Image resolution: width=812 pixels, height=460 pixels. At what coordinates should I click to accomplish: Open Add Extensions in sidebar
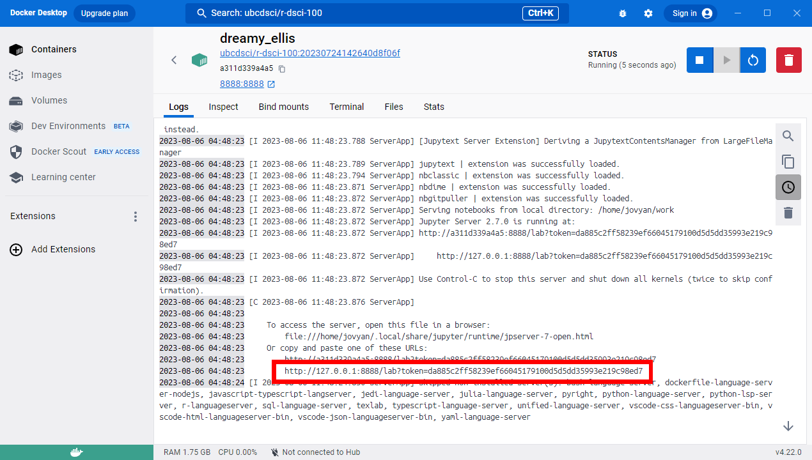click(x=63, y=250)
